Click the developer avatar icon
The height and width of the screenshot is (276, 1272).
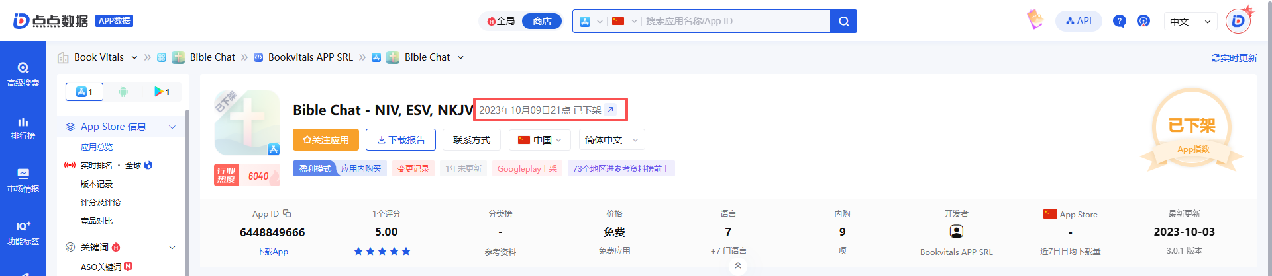click(x=956, y=232)
